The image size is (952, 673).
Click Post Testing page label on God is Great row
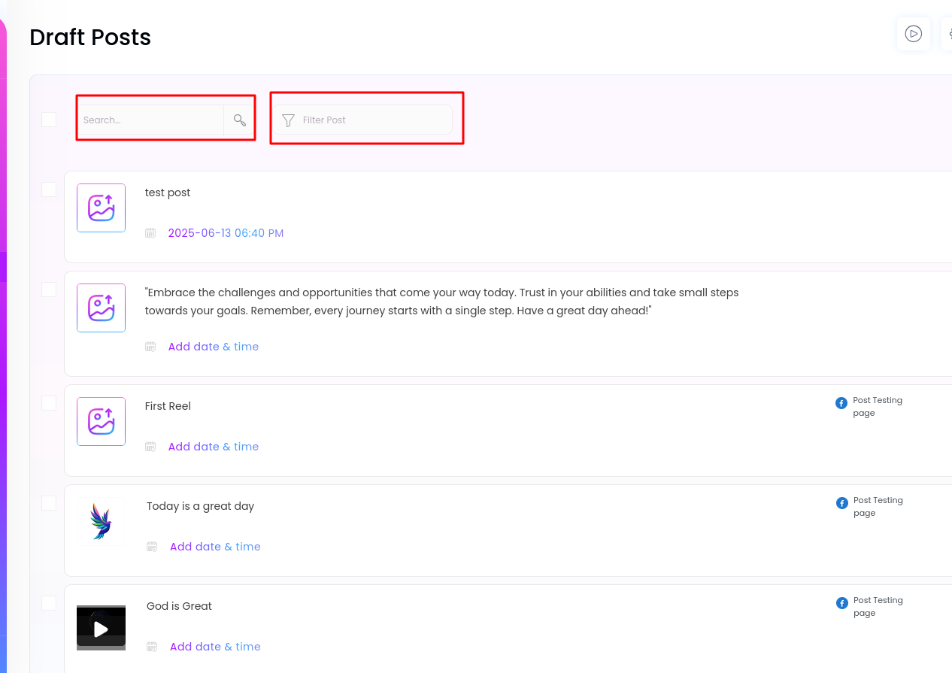878,607
